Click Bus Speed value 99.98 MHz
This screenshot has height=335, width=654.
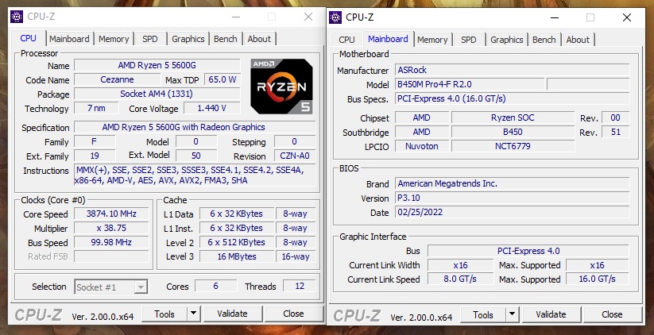[111, 242]
